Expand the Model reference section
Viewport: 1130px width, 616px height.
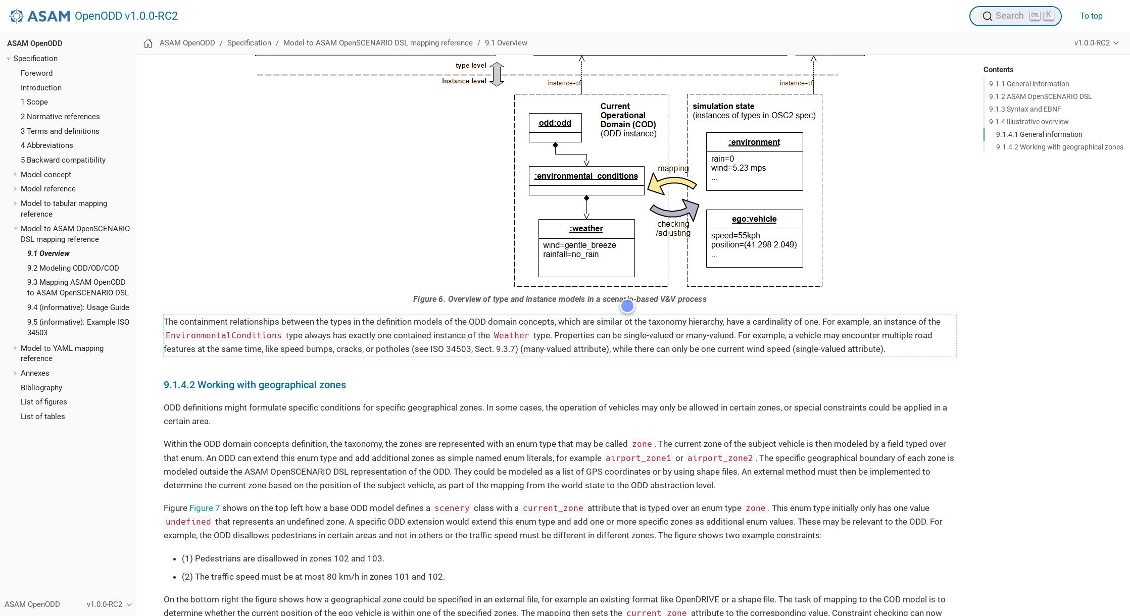click(x=15, y=189)
